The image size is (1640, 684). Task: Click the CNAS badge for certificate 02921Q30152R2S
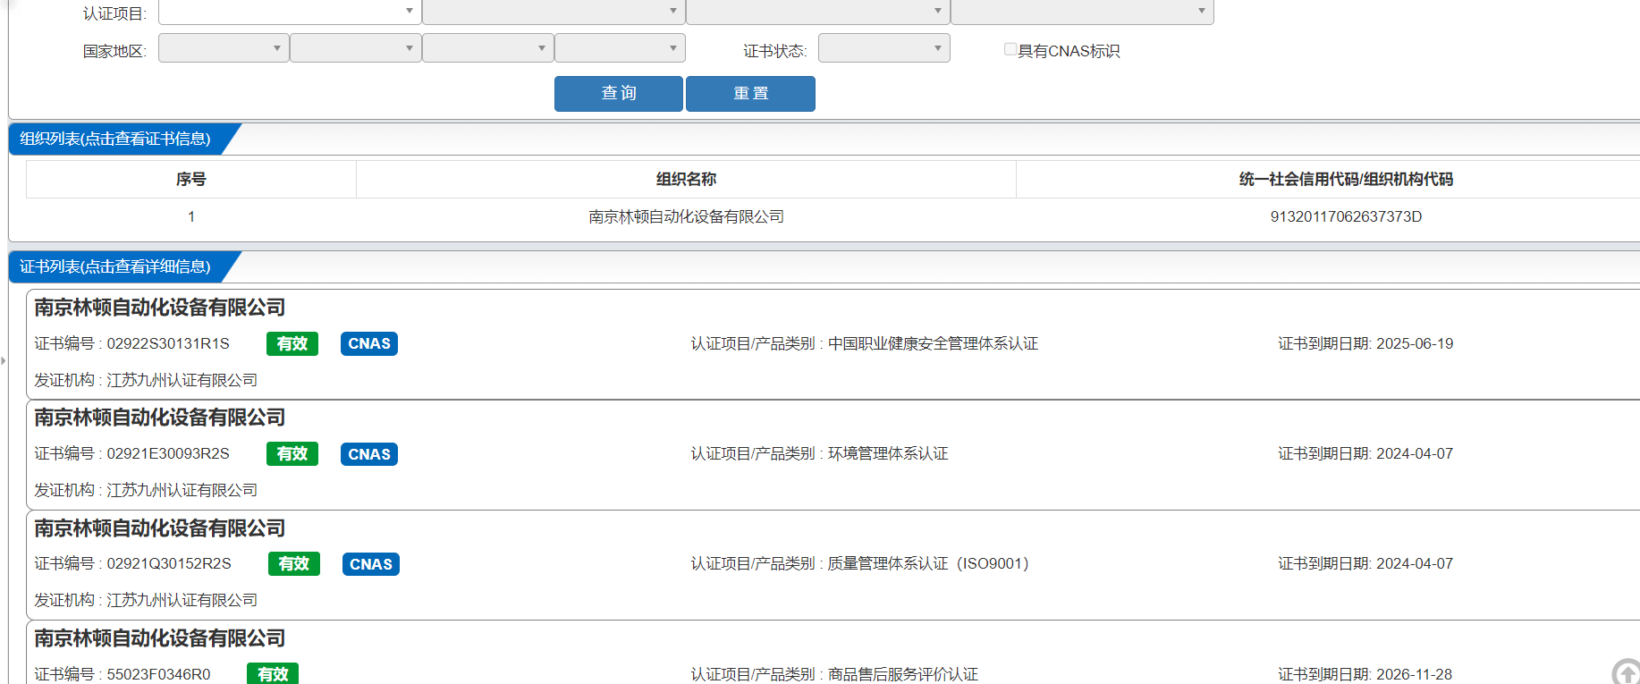[x=371, y=564]
